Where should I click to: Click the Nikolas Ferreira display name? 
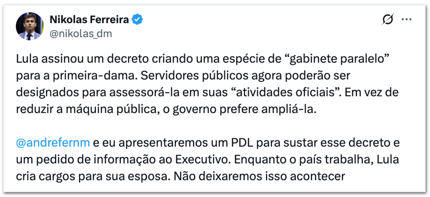[x=89, y=20]
